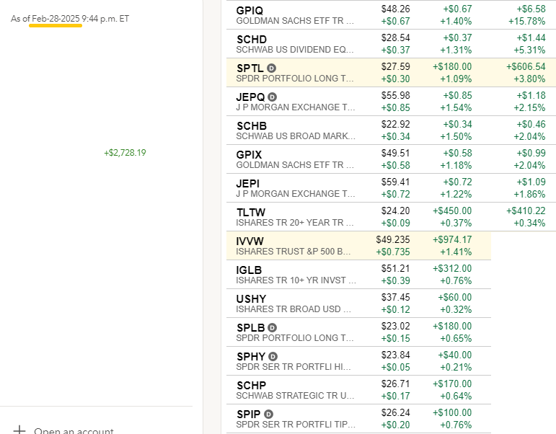
Task: Click GPIQ last price $48.26
Action: [x=395, y=9]
